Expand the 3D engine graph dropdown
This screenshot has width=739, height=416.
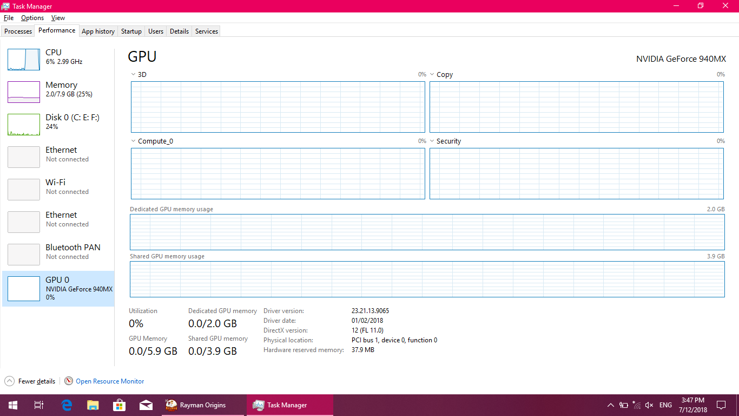[133, 75]
